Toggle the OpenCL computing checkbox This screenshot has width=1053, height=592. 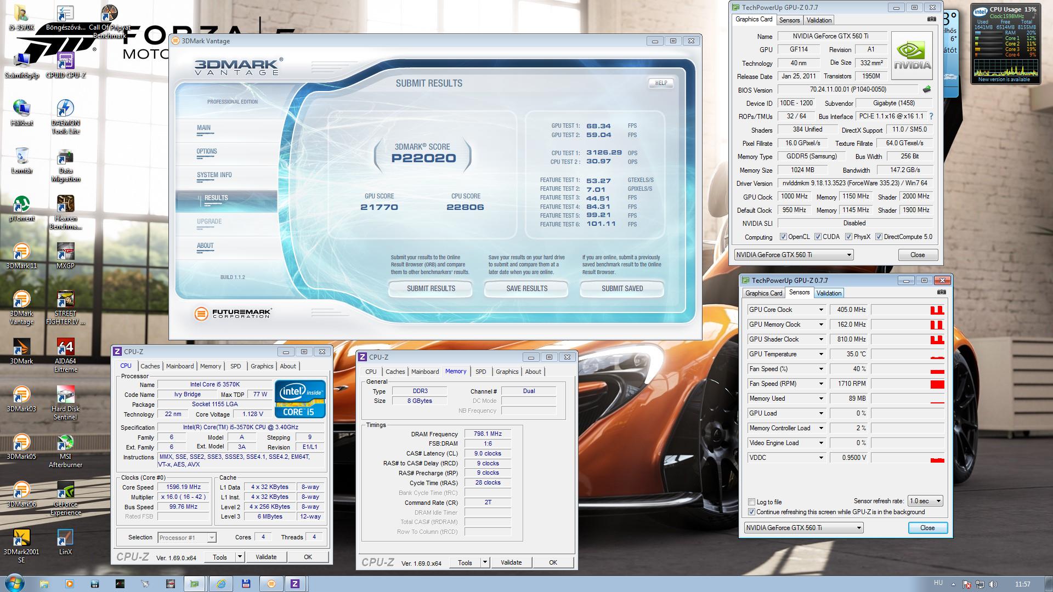point(784,237)
